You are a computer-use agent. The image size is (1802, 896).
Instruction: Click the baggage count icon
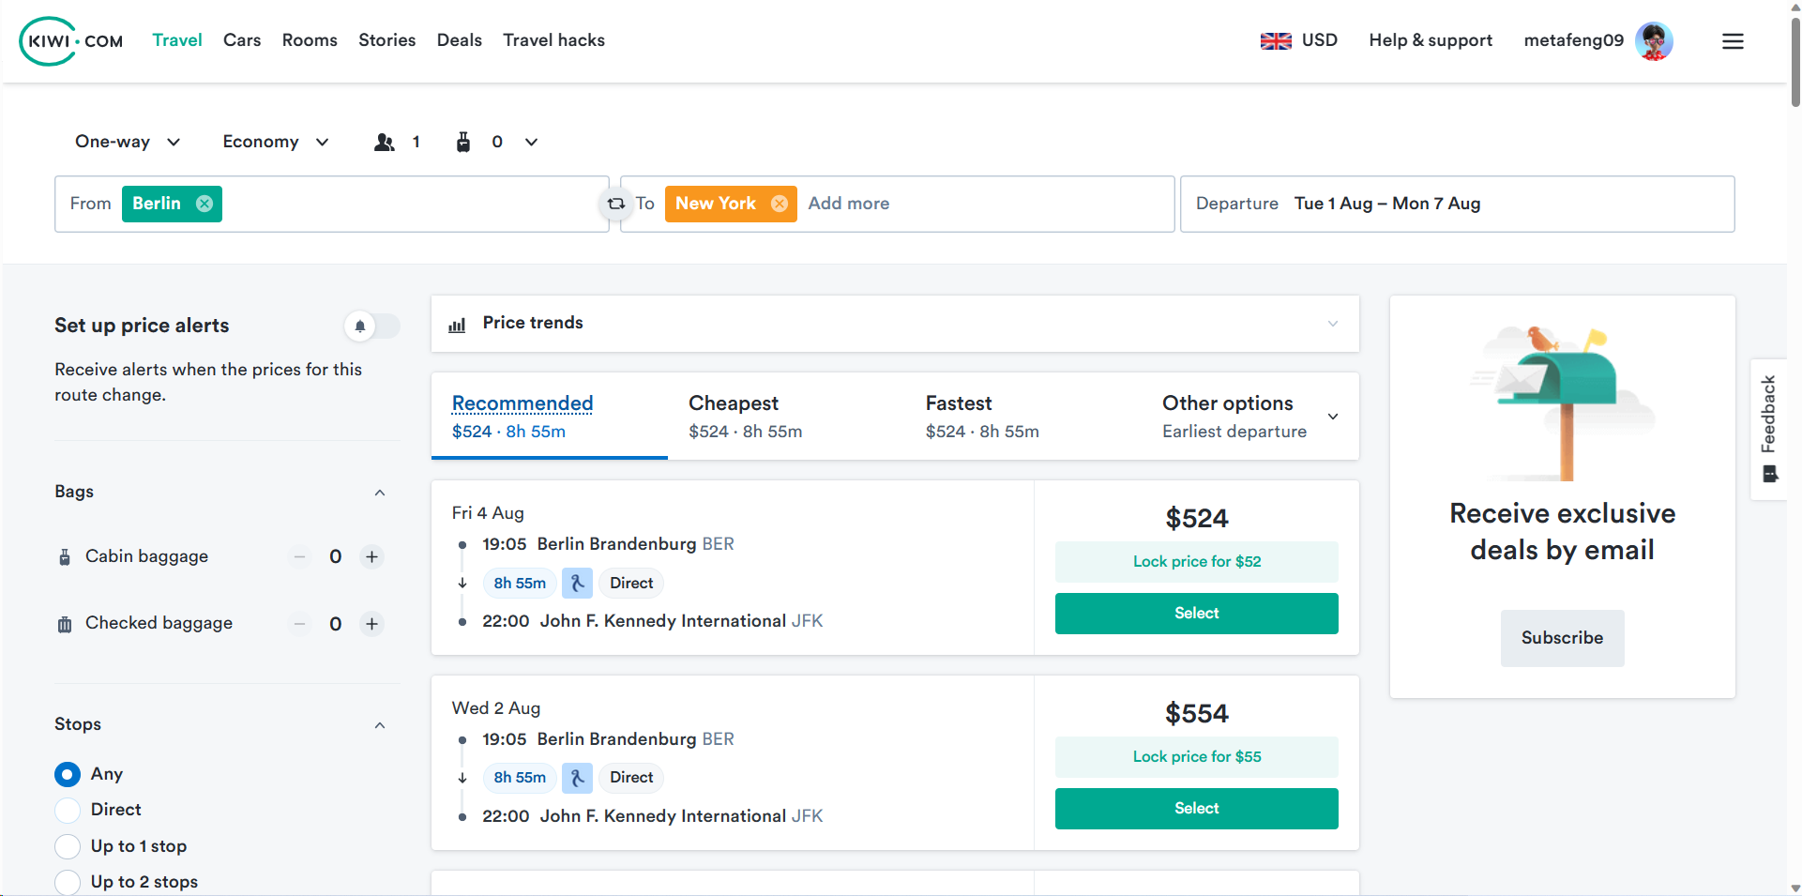click(463, 142)
